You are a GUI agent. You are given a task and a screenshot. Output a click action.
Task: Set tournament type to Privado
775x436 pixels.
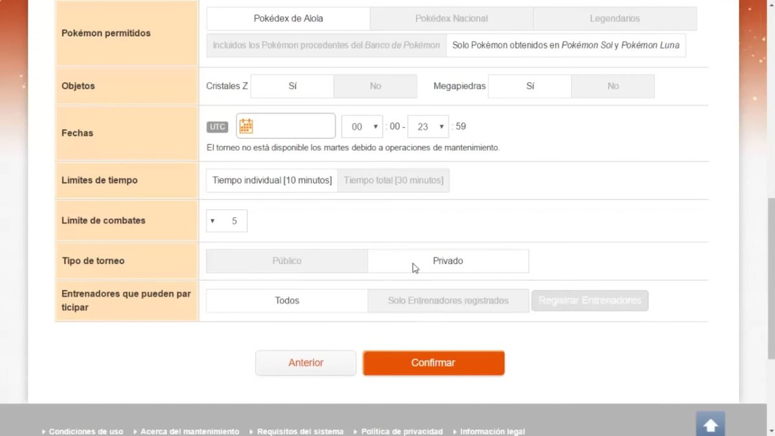pos(448,261)
